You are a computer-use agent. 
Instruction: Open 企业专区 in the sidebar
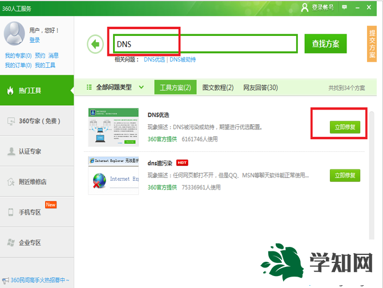37,242
